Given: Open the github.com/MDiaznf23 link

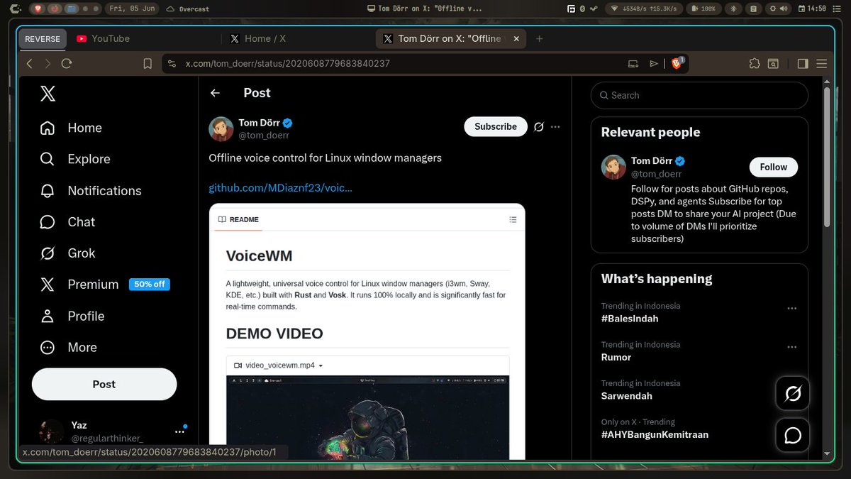Looking at the screenshot, I should [x=280, y=188].
